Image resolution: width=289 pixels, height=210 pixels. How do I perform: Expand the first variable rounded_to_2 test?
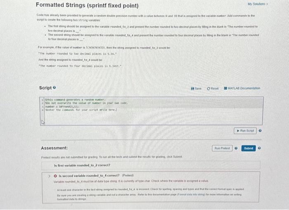coord(82,165)
